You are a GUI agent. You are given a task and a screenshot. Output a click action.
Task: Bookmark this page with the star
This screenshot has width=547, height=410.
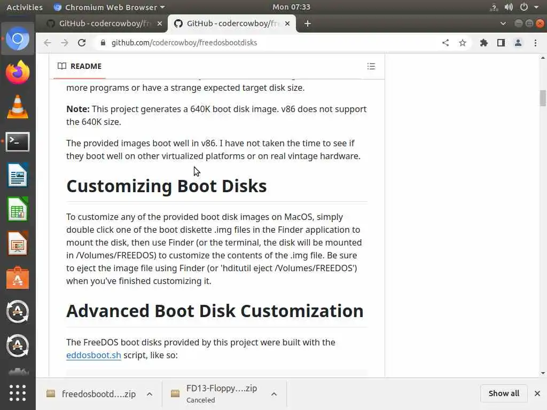pyautogui.click(x=463, y=43)
